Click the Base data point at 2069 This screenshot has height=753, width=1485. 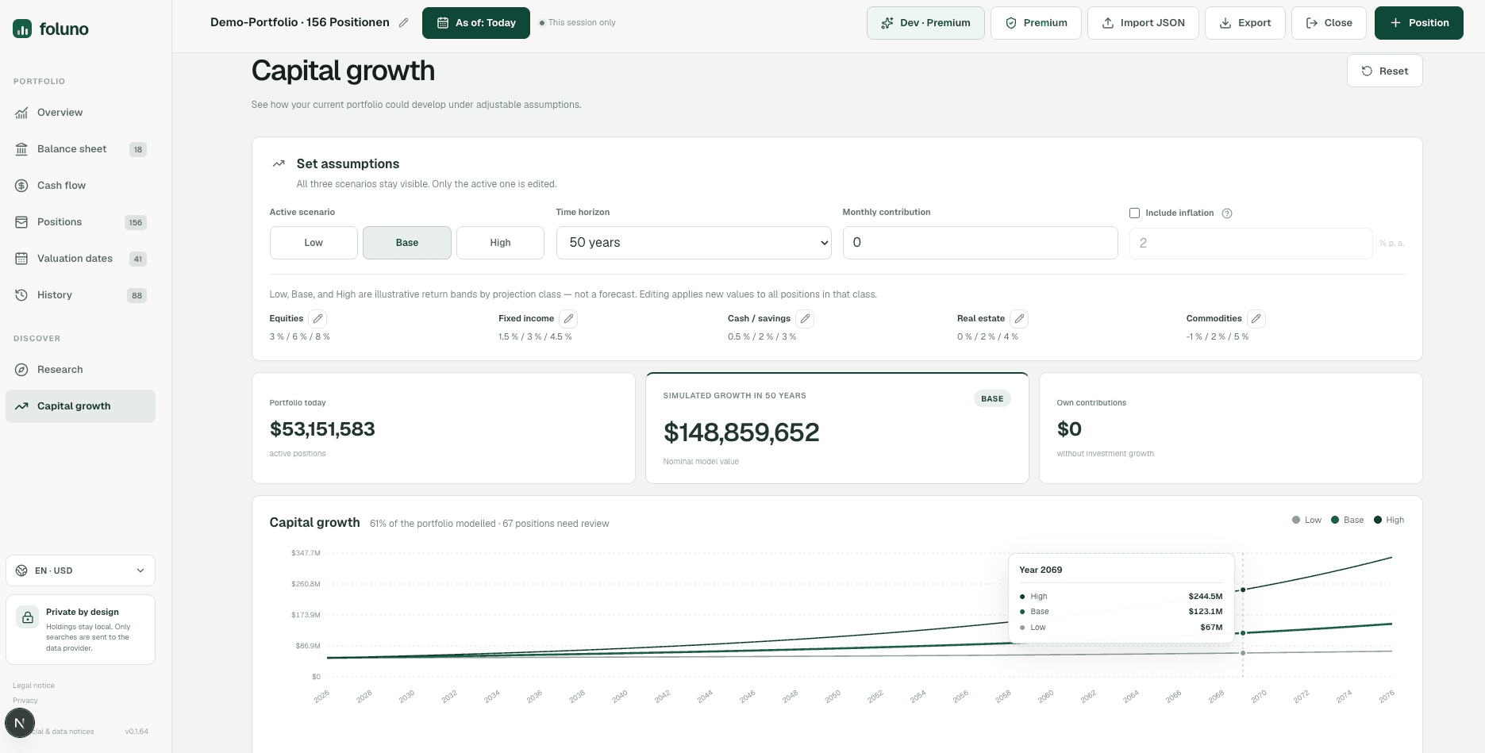click(x=1243, y=633)
